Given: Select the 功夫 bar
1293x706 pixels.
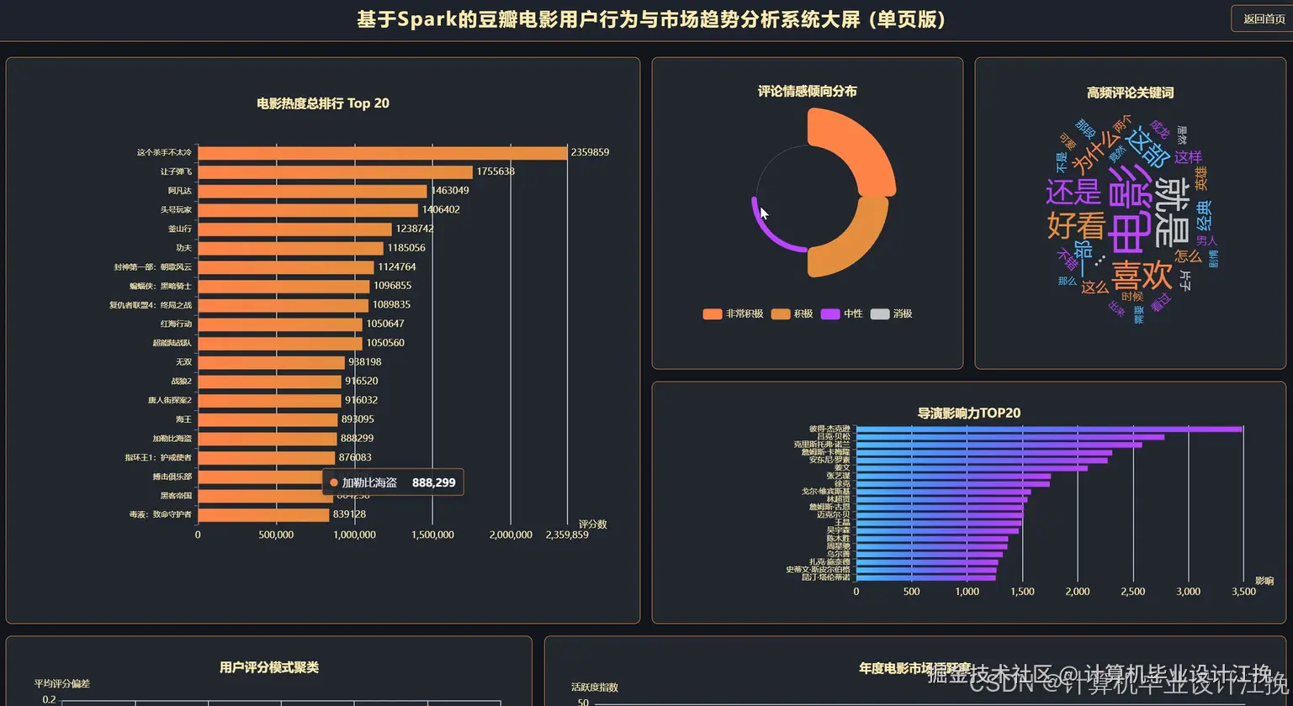Looking at the screenshot, I should 290,248.
